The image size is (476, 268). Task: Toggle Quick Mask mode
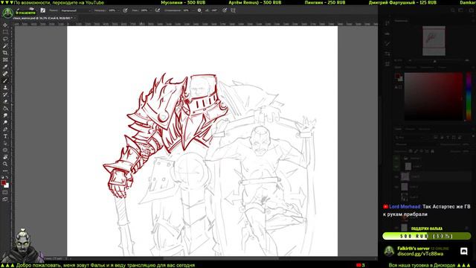coord(5,193)
